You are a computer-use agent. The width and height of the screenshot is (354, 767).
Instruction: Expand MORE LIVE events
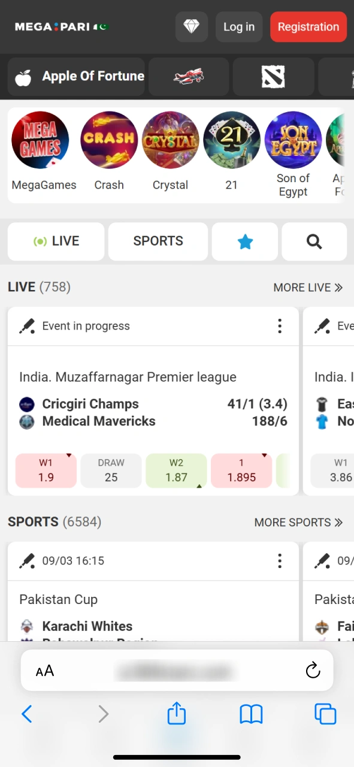[308, 288]
